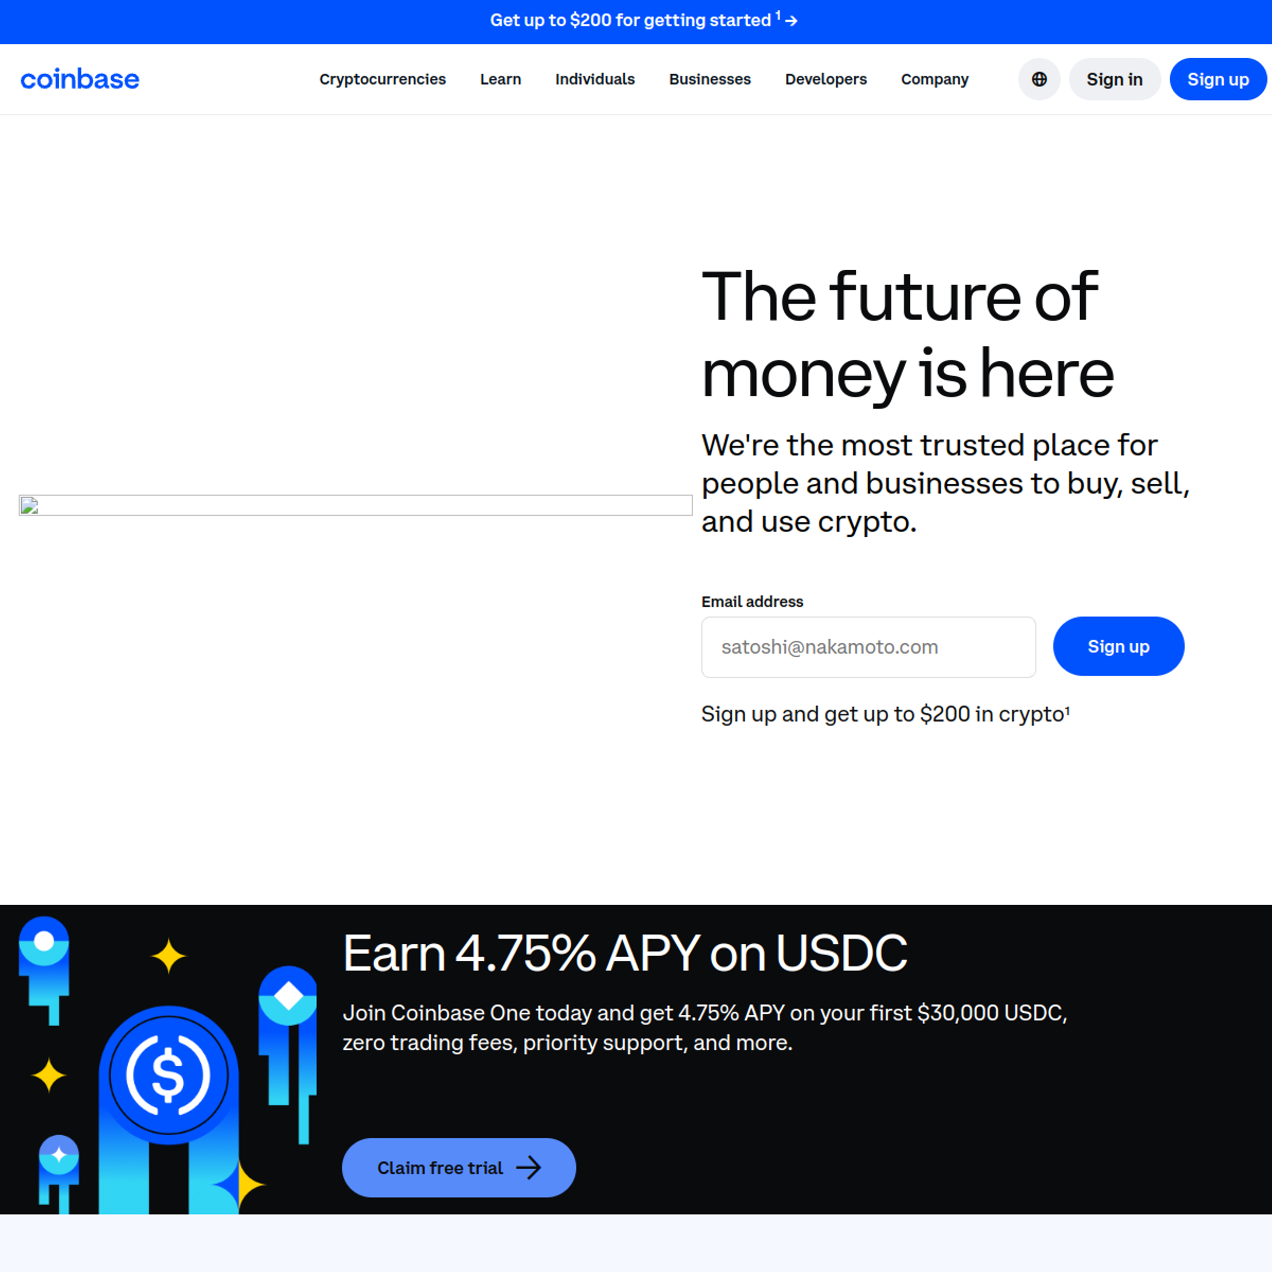Expand the Individuals navigation dropdown
This screenshot has height=1272, width=1272.
click(595, 79)
